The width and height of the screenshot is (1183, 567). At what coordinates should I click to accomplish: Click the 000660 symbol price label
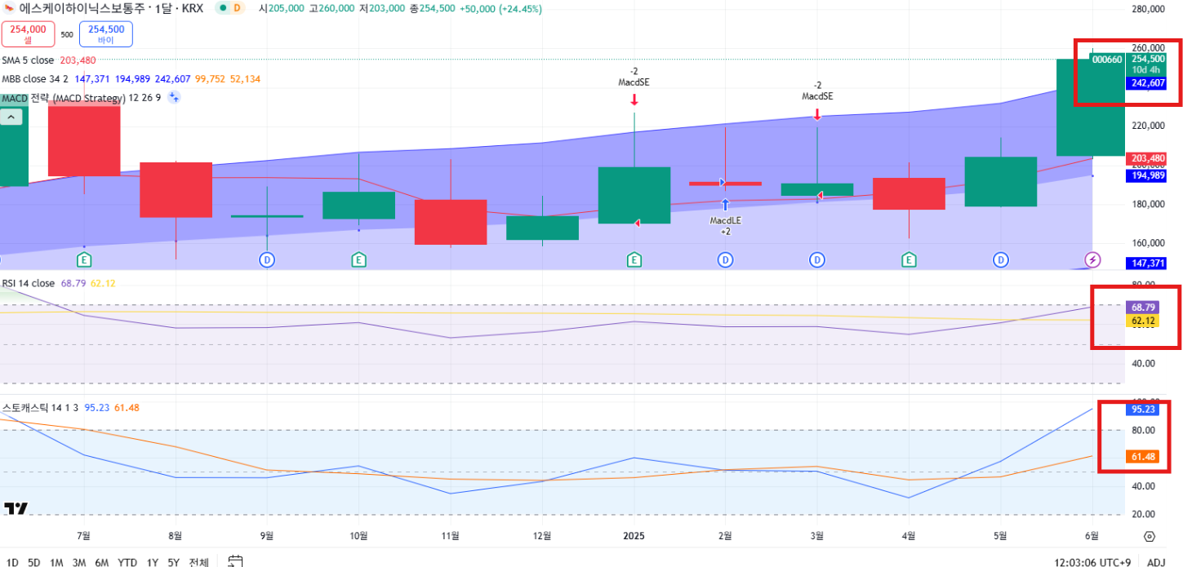click(x=1108, y=60)
